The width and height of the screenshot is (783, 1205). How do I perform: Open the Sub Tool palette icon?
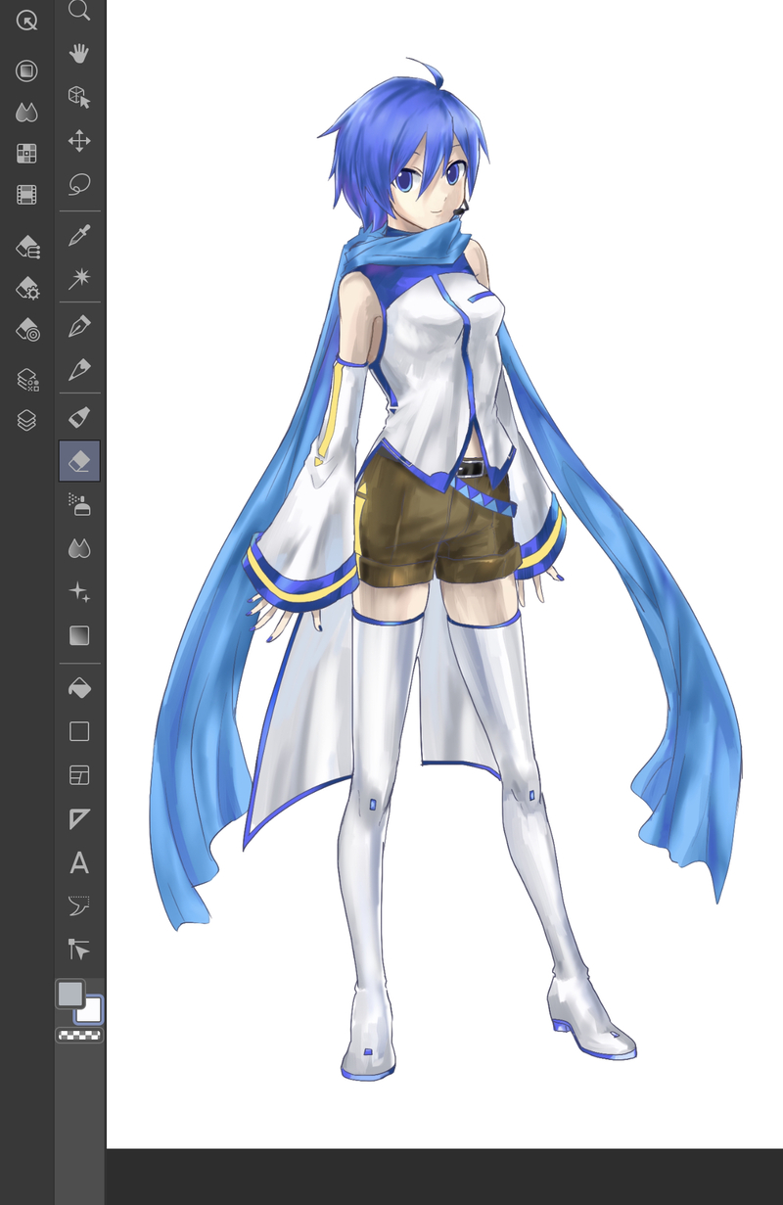[27, 247]
